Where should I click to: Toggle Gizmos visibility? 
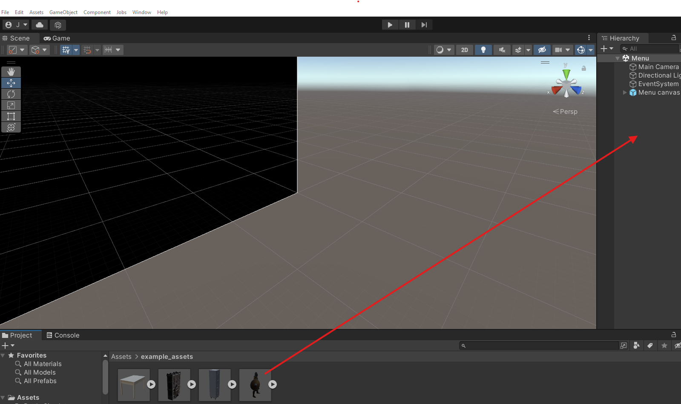point(581,50)
